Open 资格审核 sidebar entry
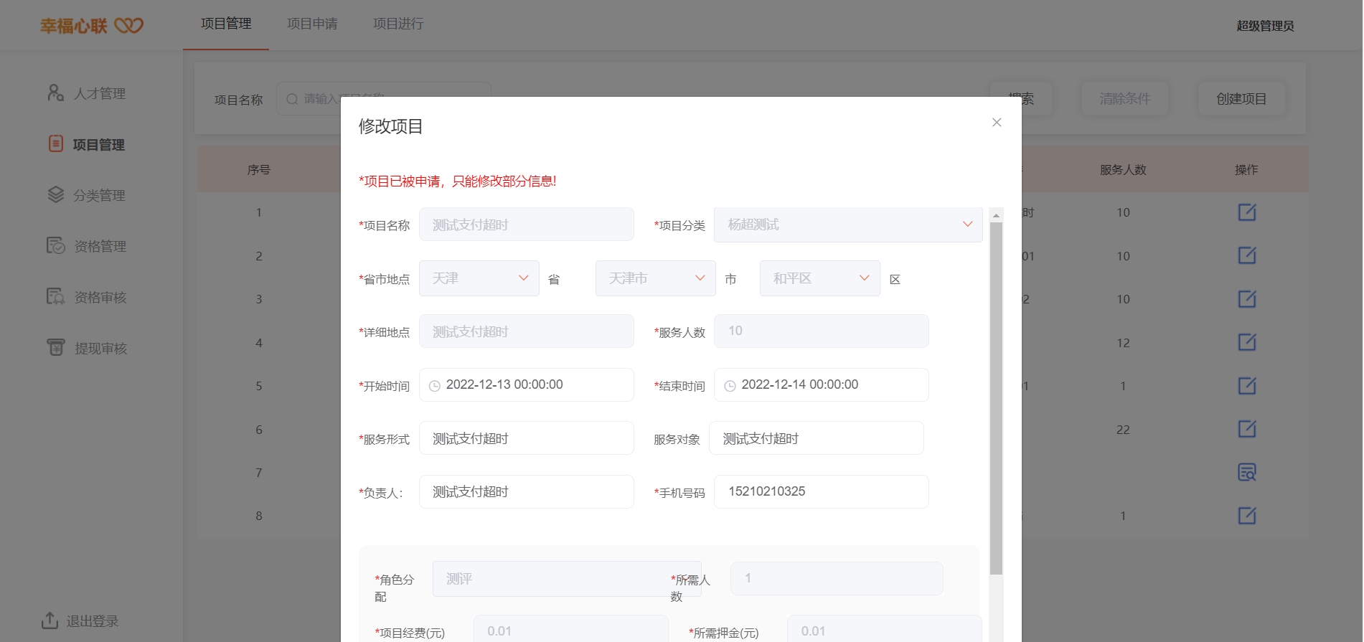 tap(100, 298)
